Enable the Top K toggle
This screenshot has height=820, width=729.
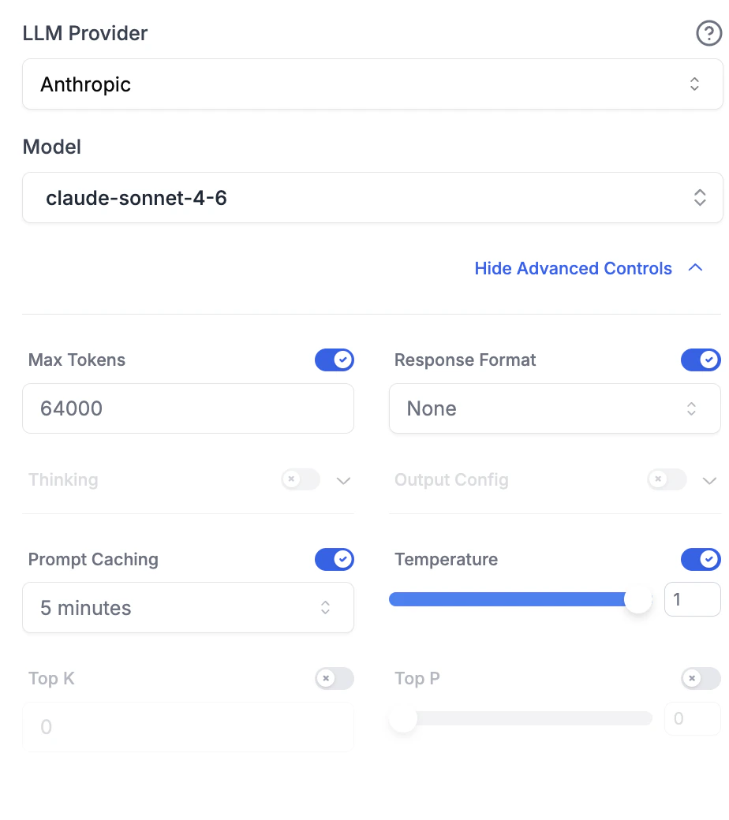[334, 678]
